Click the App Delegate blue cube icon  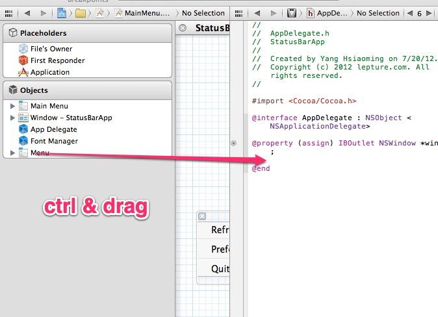tap(23, 129)
